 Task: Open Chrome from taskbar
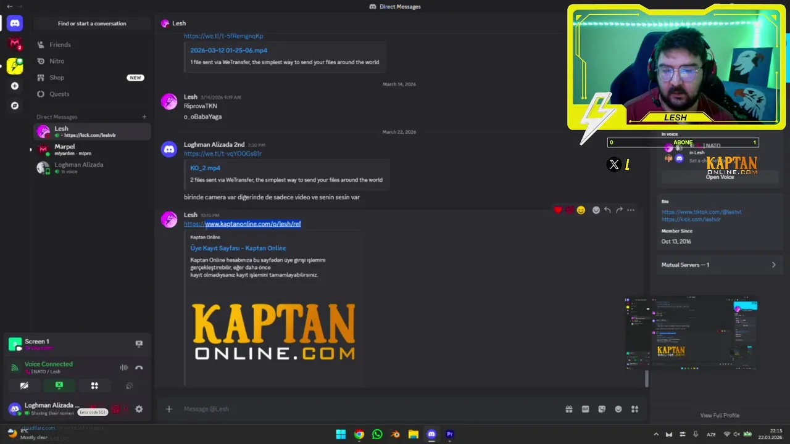coord(359,434)
